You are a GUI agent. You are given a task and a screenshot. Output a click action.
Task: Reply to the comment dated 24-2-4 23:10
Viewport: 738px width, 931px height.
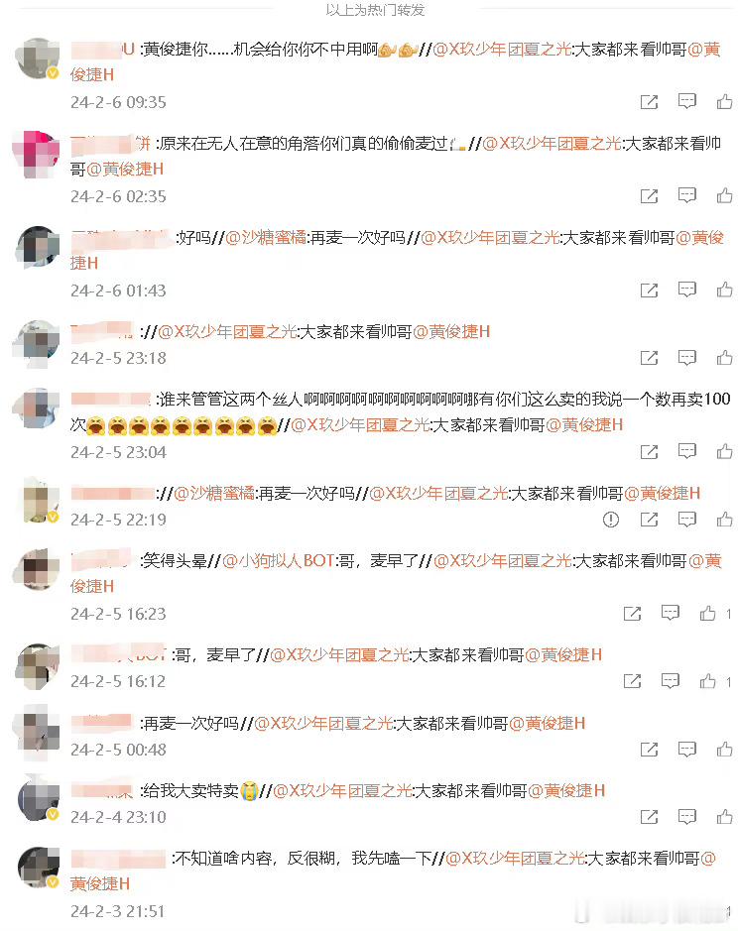[x=686, y=817]
